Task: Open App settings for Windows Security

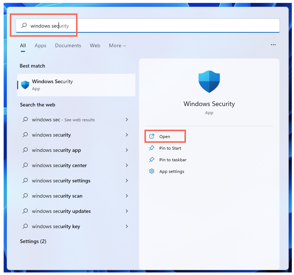Action: pos(172,171)
